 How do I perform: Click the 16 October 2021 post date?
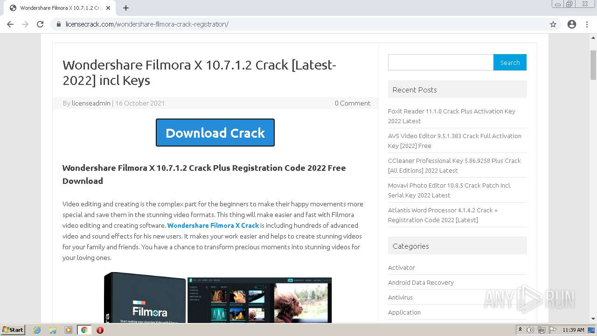point(140,103)
